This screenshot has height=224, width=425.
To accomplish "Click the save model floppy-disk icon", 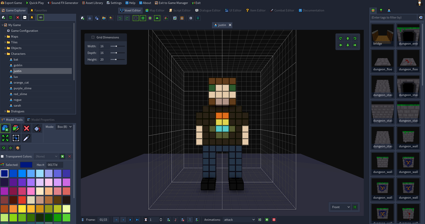I will coord(90,18).
